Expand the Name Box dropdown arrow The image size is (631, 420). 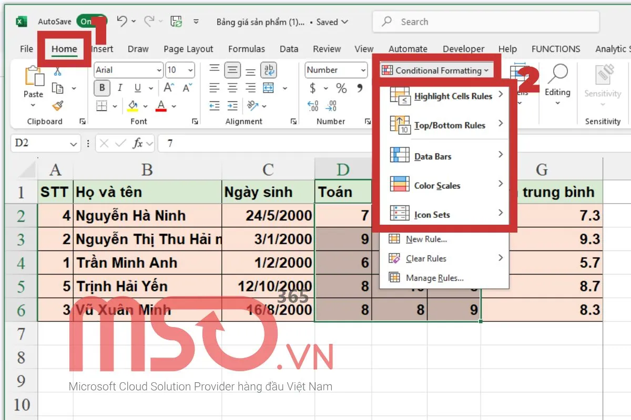[73, 143]
